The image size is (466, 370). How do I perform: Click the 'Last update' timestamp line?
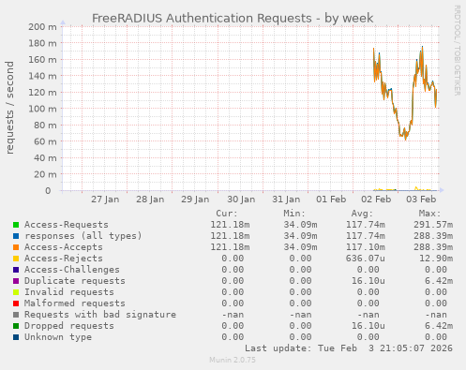tap(349, 348)
